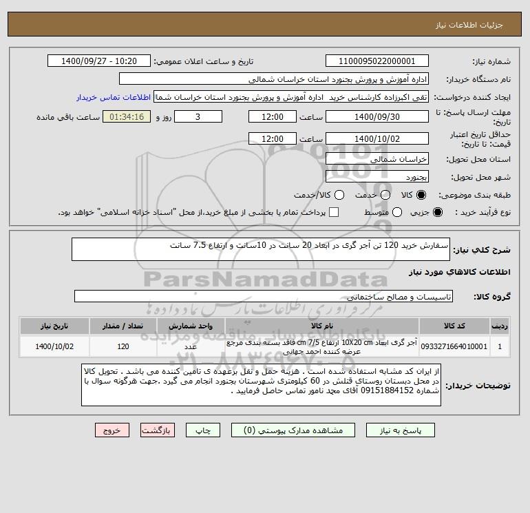Click the response deadline time 12:00 field
The width and height of the screenshot is (530, 513).
273,116
